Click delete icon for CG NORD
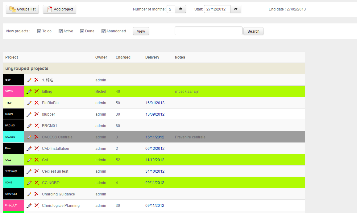This screenshot has height=213, width=357. click(x=36, y=183)
